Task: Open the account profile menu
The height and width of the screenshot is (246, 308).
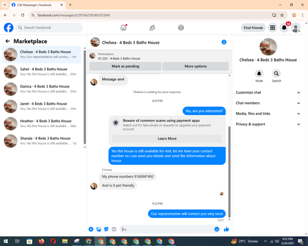Action: (296, 28)
